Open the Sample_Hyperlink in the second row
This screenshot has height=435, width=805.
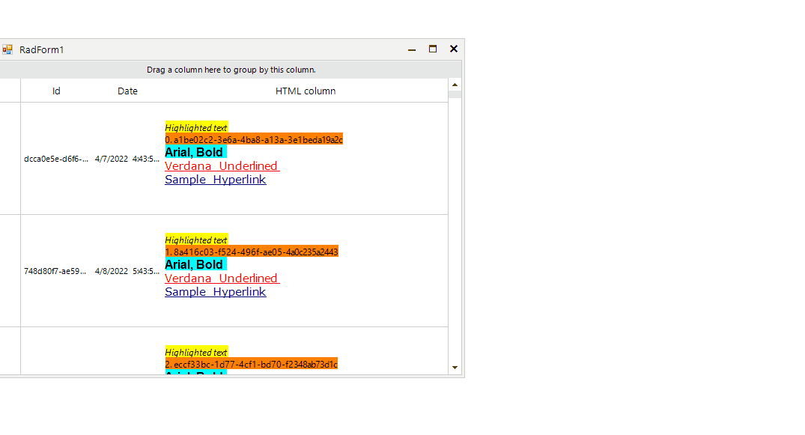[x=215, y=291]
